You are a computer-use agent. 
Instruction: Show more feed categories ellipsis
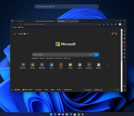[79, 90]
